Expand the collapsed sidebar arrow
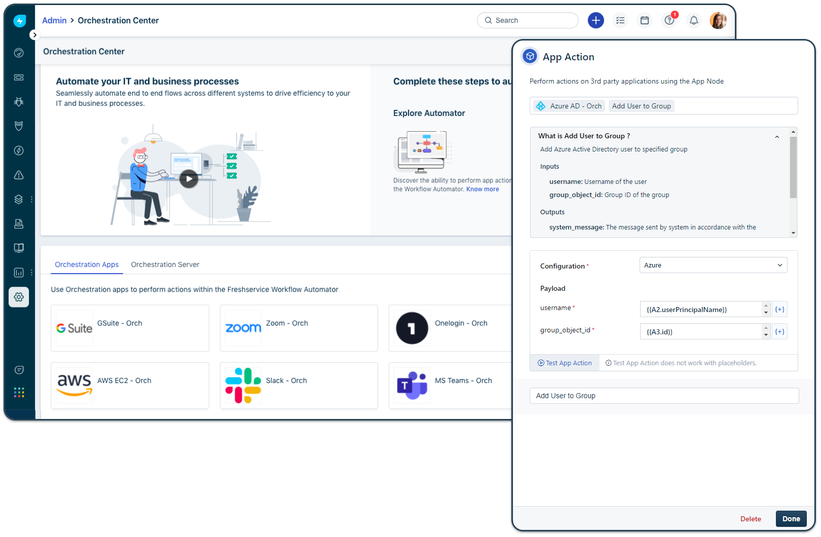The image size is (821, 537). coord(34,35)
